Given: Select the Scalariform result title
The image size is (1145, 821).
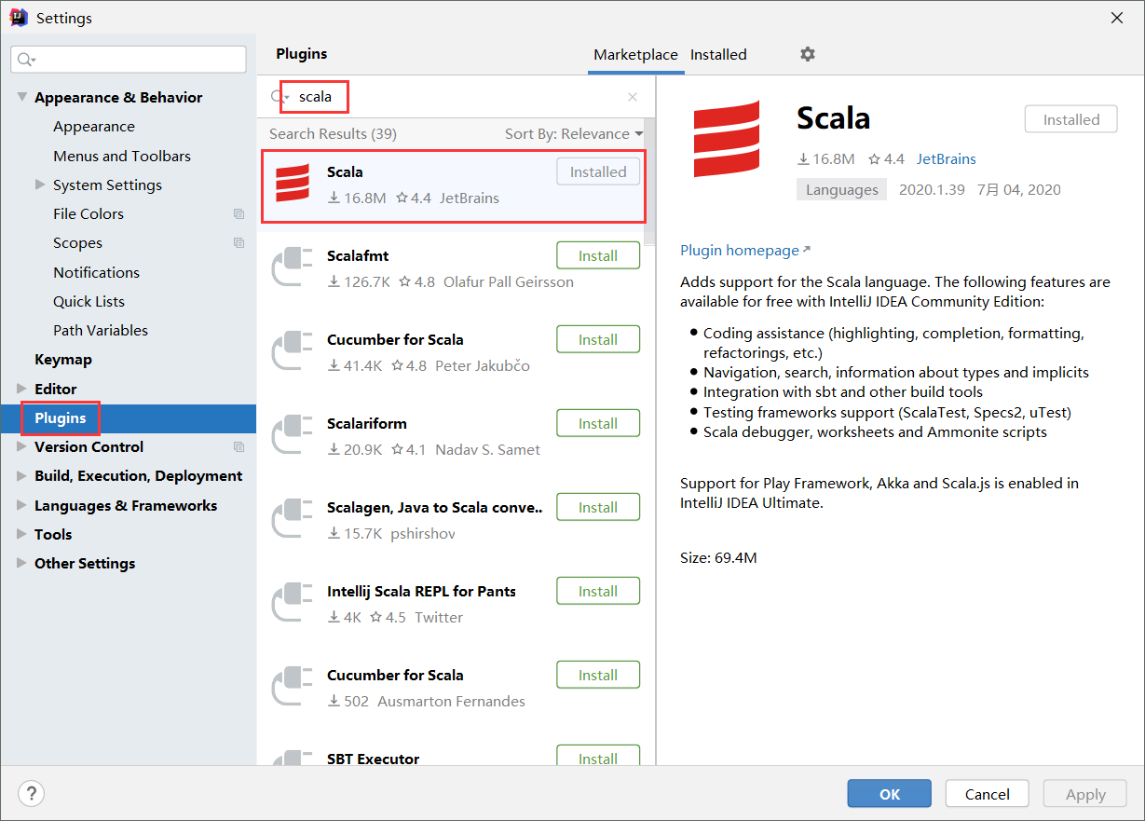Looking at the screenshot, I should pyautogui.click(x=367, y=424).
